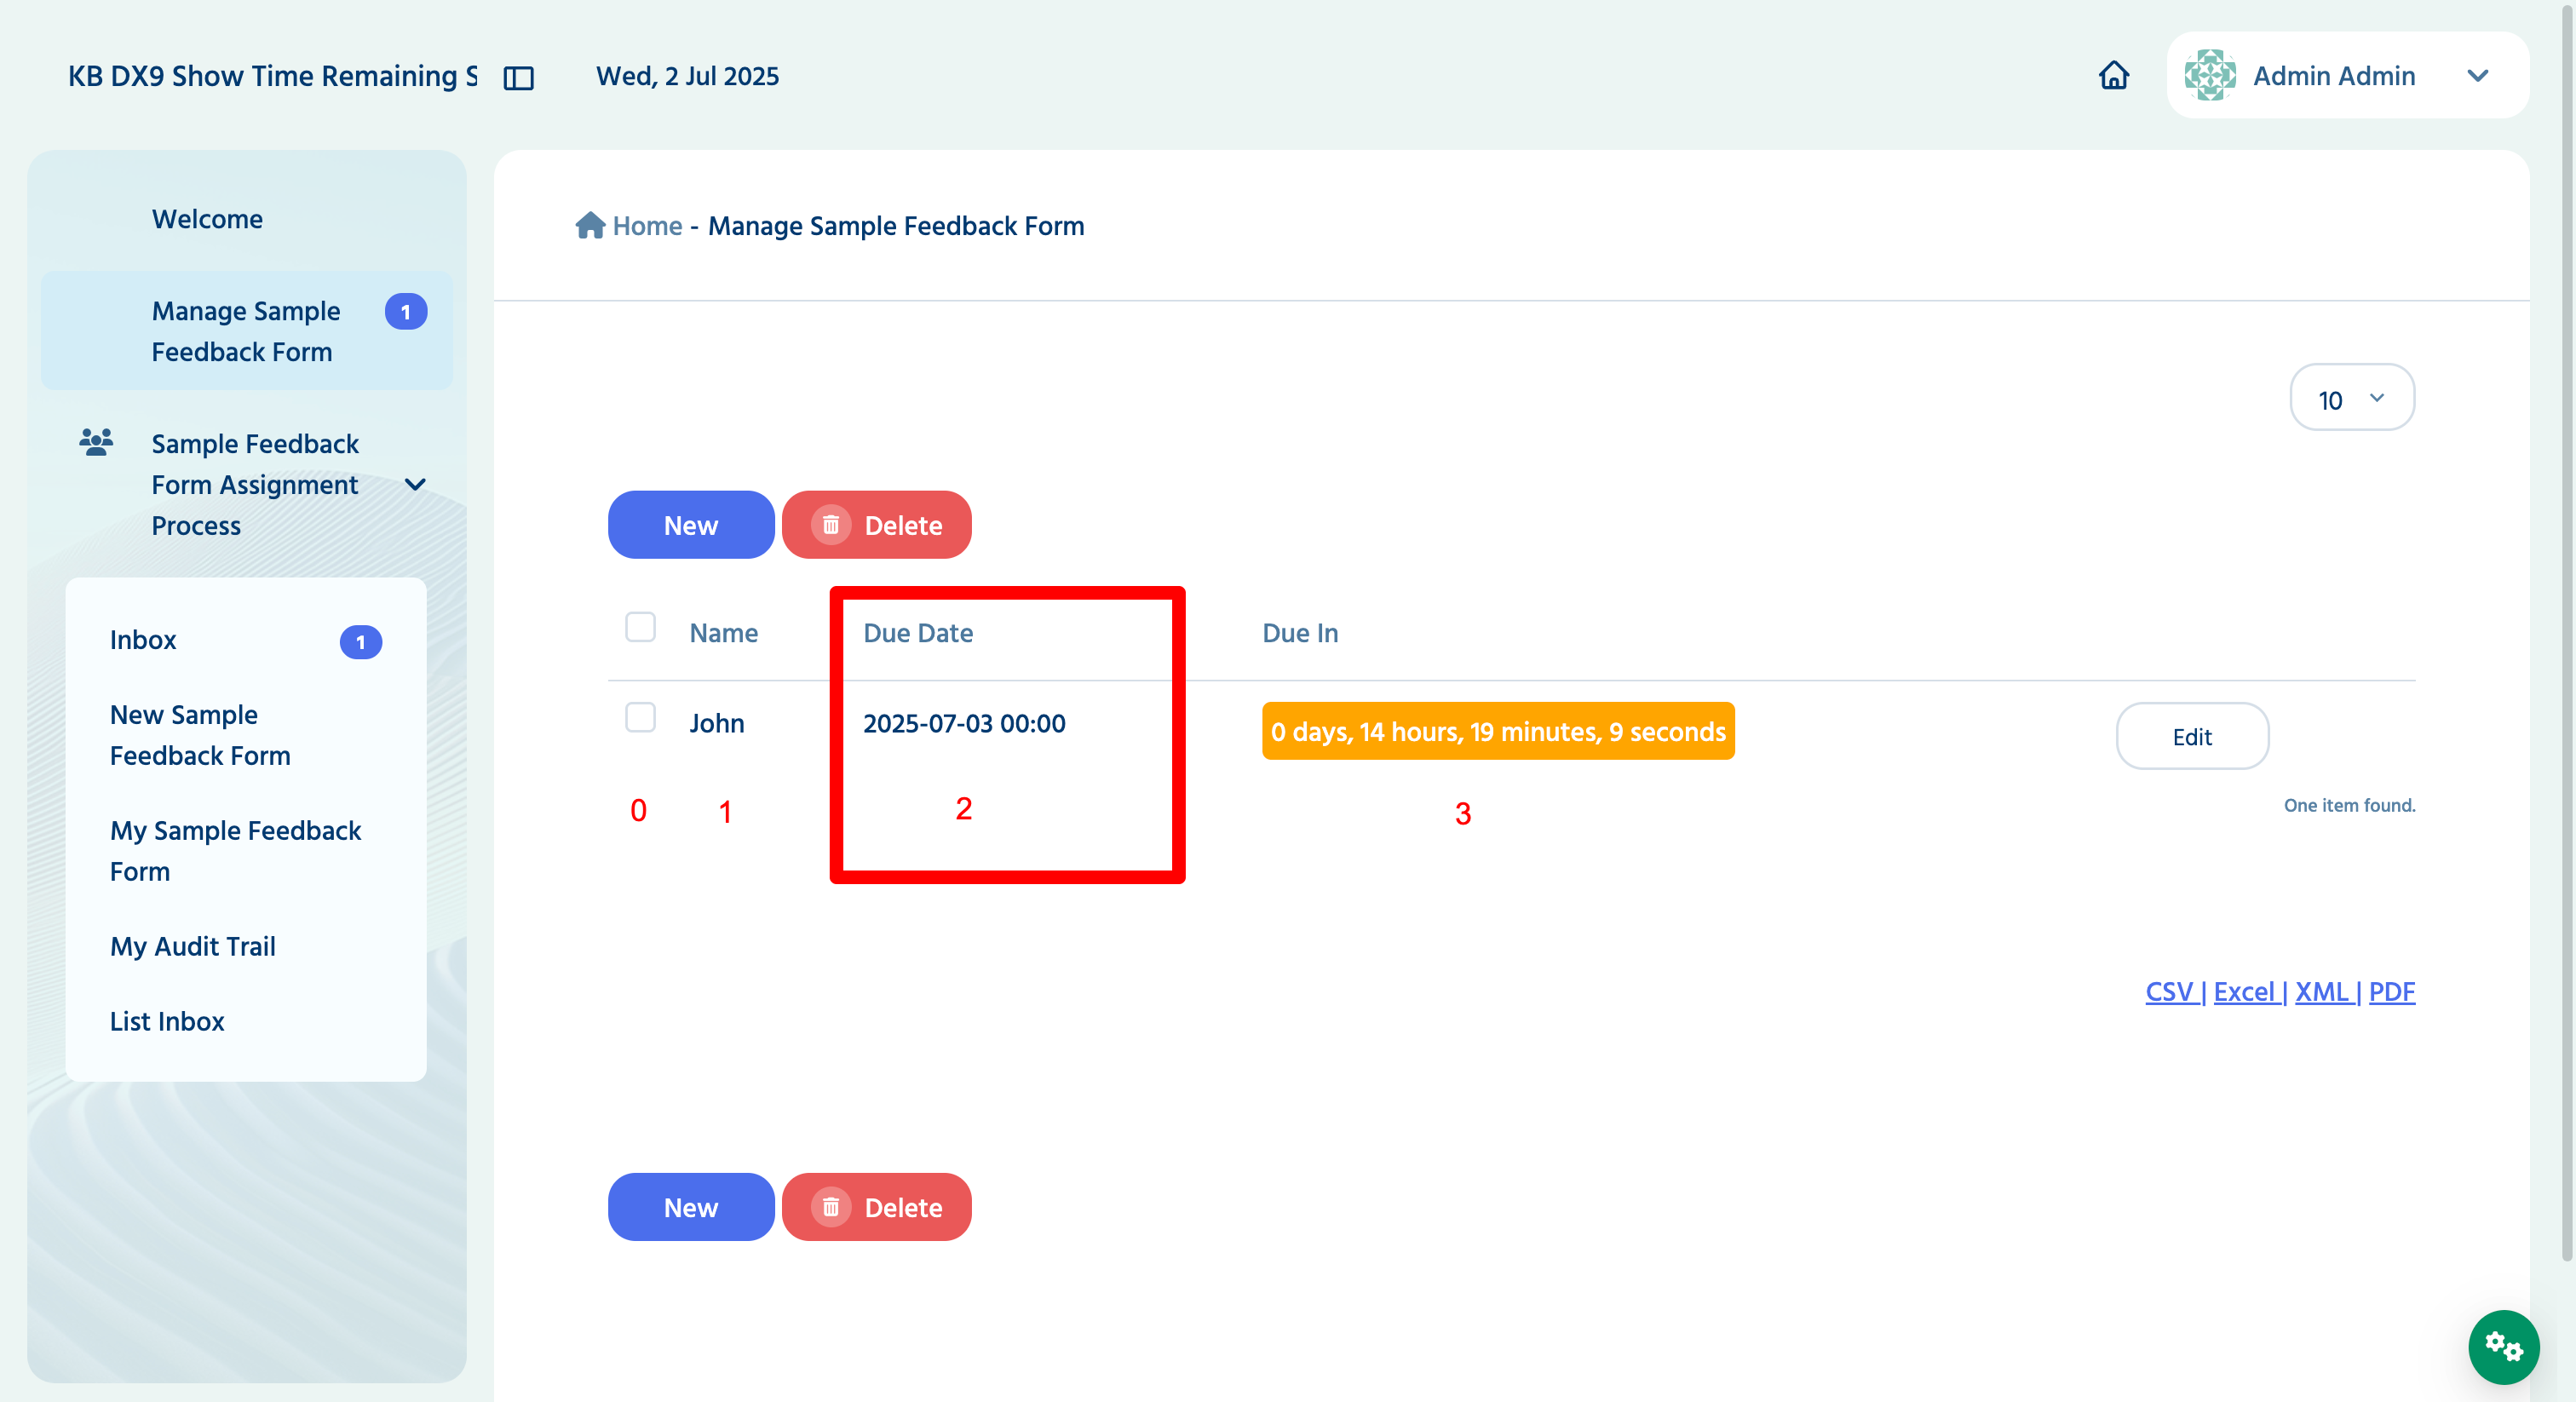Sort by Due Date column header
2576x1402 pixels.
coord(918,633)
